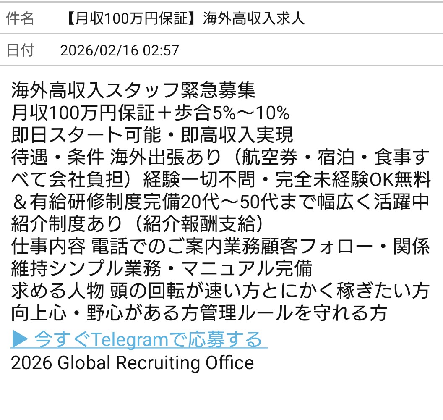The height and width of the screenshot is (420, 443).
Task: Open the 今すぐTelegramで応募する link
Action: click(148, 339)
